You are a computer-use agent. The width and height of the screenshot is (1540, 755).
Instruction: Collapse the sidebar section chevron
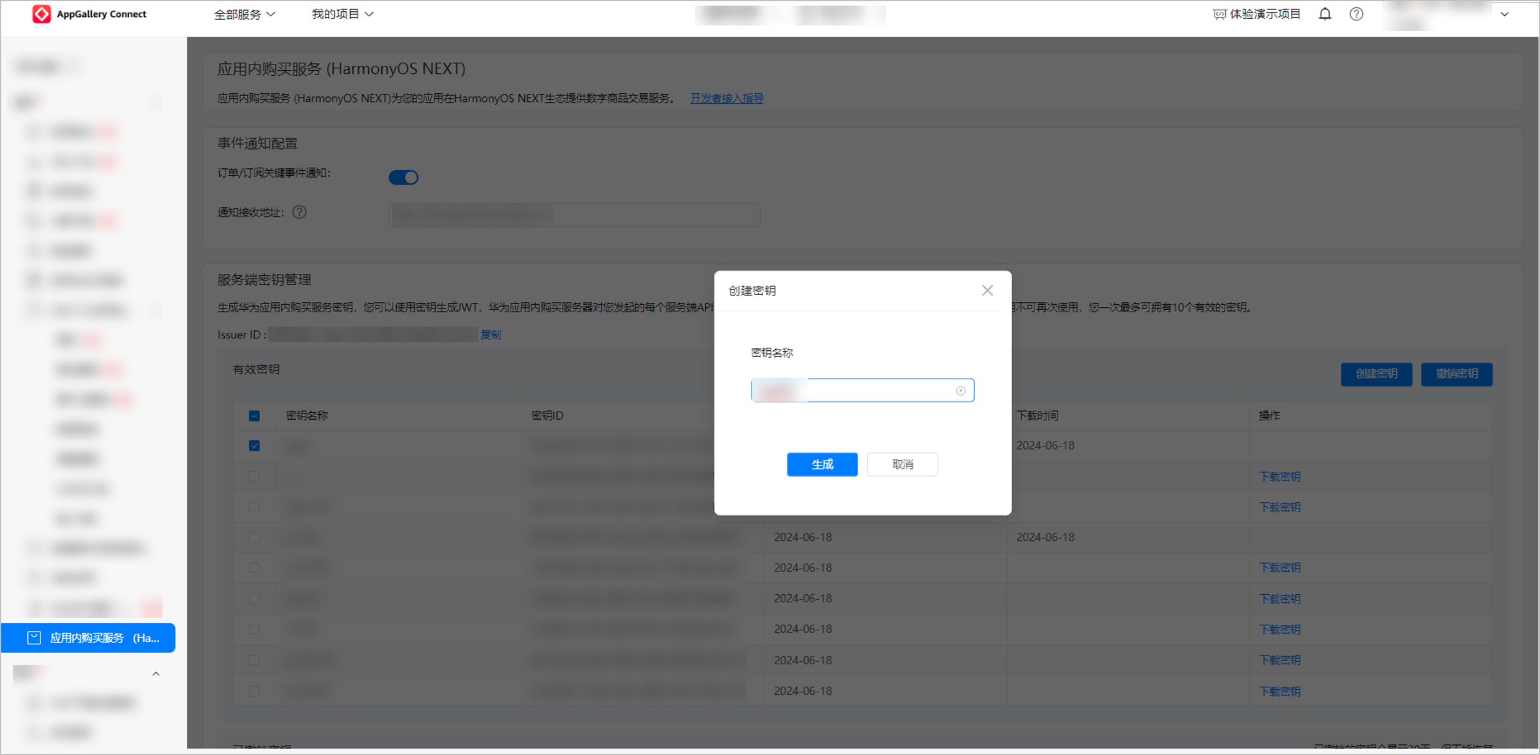156,674
